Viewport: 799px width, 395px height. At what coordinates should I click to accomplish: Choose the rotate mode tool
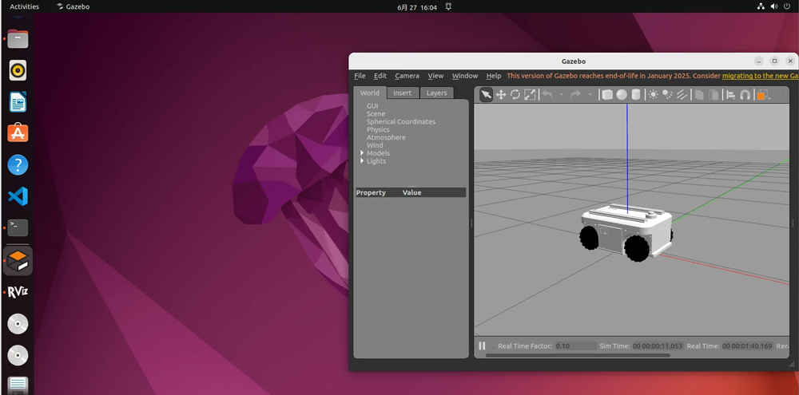point(515,95)
